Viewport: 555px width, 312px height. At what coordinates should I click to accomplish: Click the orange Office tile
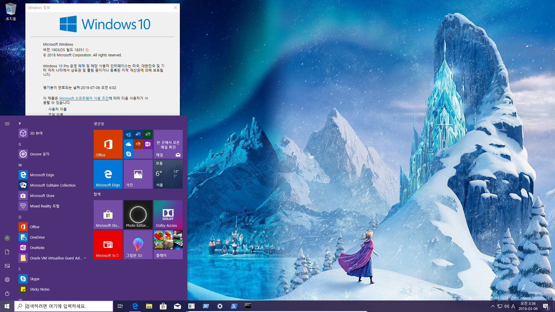click(108, 144)
